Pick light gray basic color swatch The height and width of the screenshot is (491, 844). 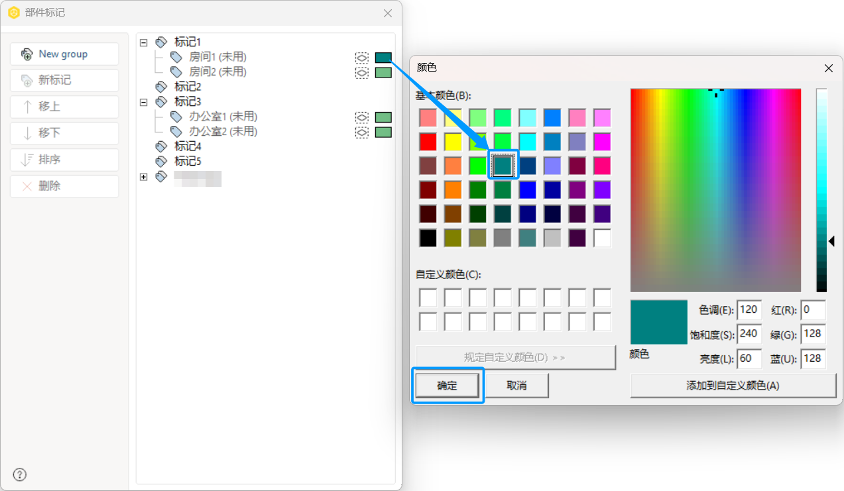coord(552,238)
